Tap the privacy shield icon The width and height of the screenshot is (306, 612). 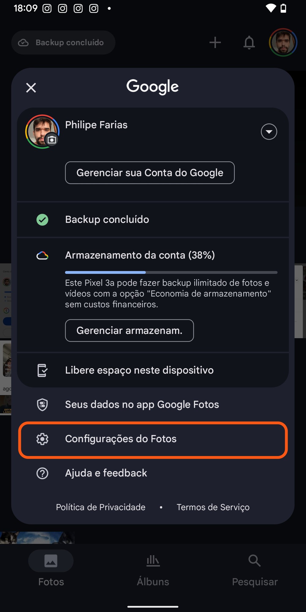click(42, 405)
